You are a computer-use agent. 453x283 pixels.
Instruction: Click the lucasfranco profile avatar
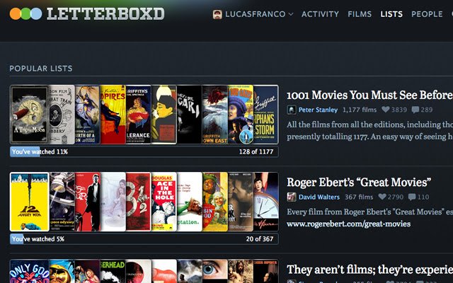tap(217, 14)
